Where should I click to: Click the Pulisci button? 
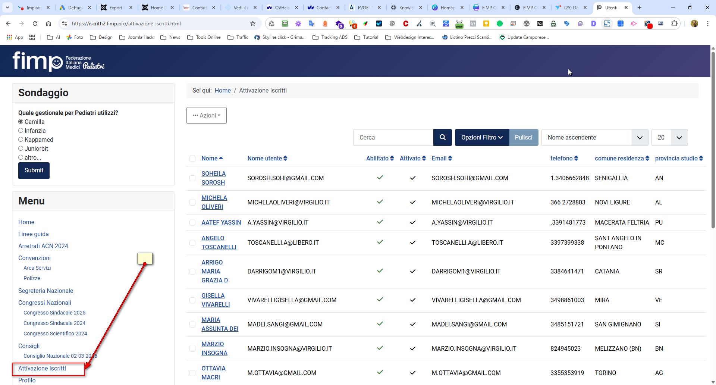click(523, 137)
